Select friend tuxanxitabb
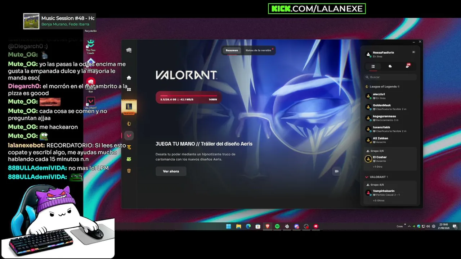The image size is (461, 259). (x=390, y=129)
